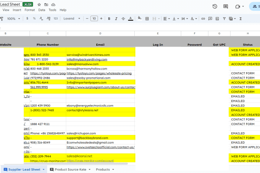Open fill color paint bucket
Screen dimensions: 260x173
pos(140,18)
